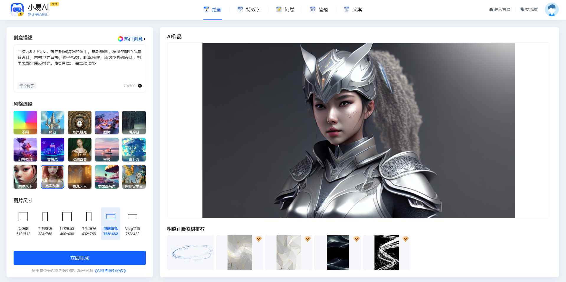
Task: Open the AI绘画服务协议 link
Action: pos(110,271)
